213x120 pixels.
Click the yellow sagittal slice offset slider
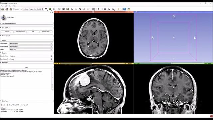point(92,64)
